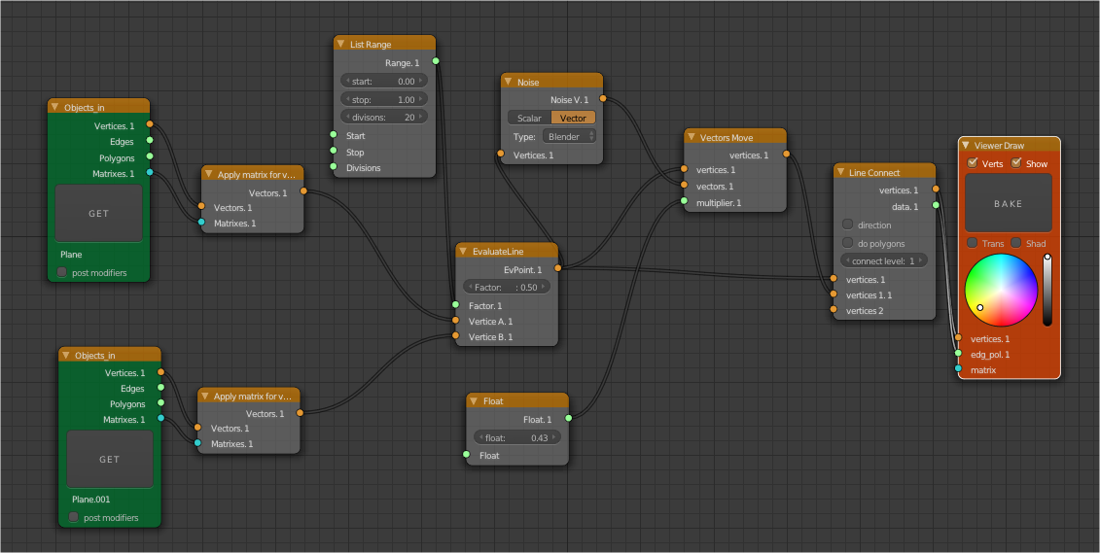Image resolution: width=1100 pixels, height=553 pixels.
Task: Click the List Range start field
Action: point(384,82)
